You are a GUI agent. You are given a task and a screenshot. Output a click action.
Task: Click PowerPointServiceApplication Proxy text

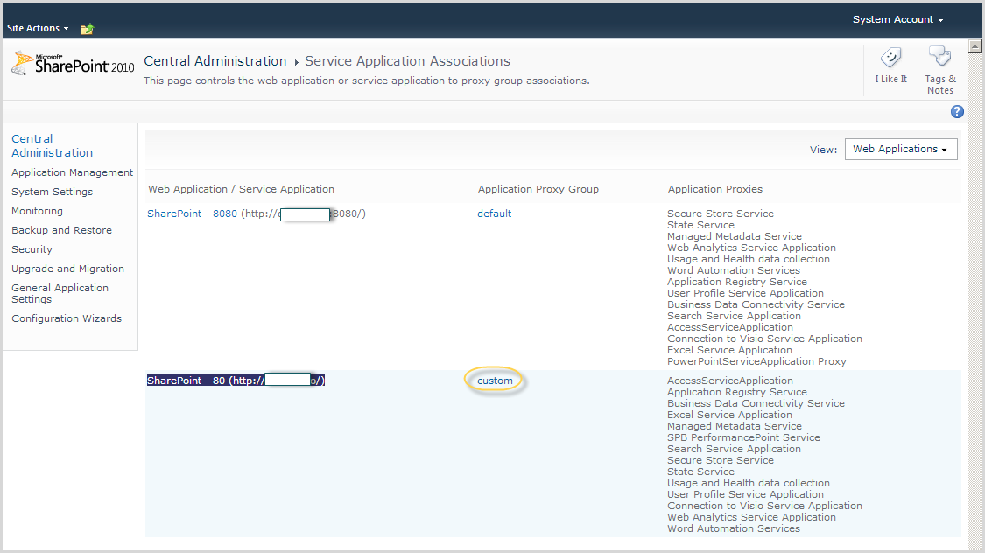757,361
